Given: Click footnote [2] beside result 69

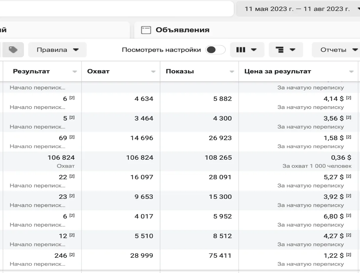Looking at the screenshot, I should [x=72, y=137].
